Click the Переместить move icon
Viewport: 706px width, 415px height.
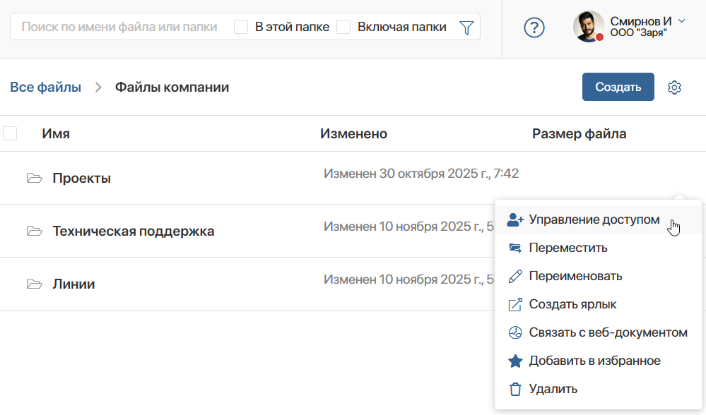[x=515, y=248]
